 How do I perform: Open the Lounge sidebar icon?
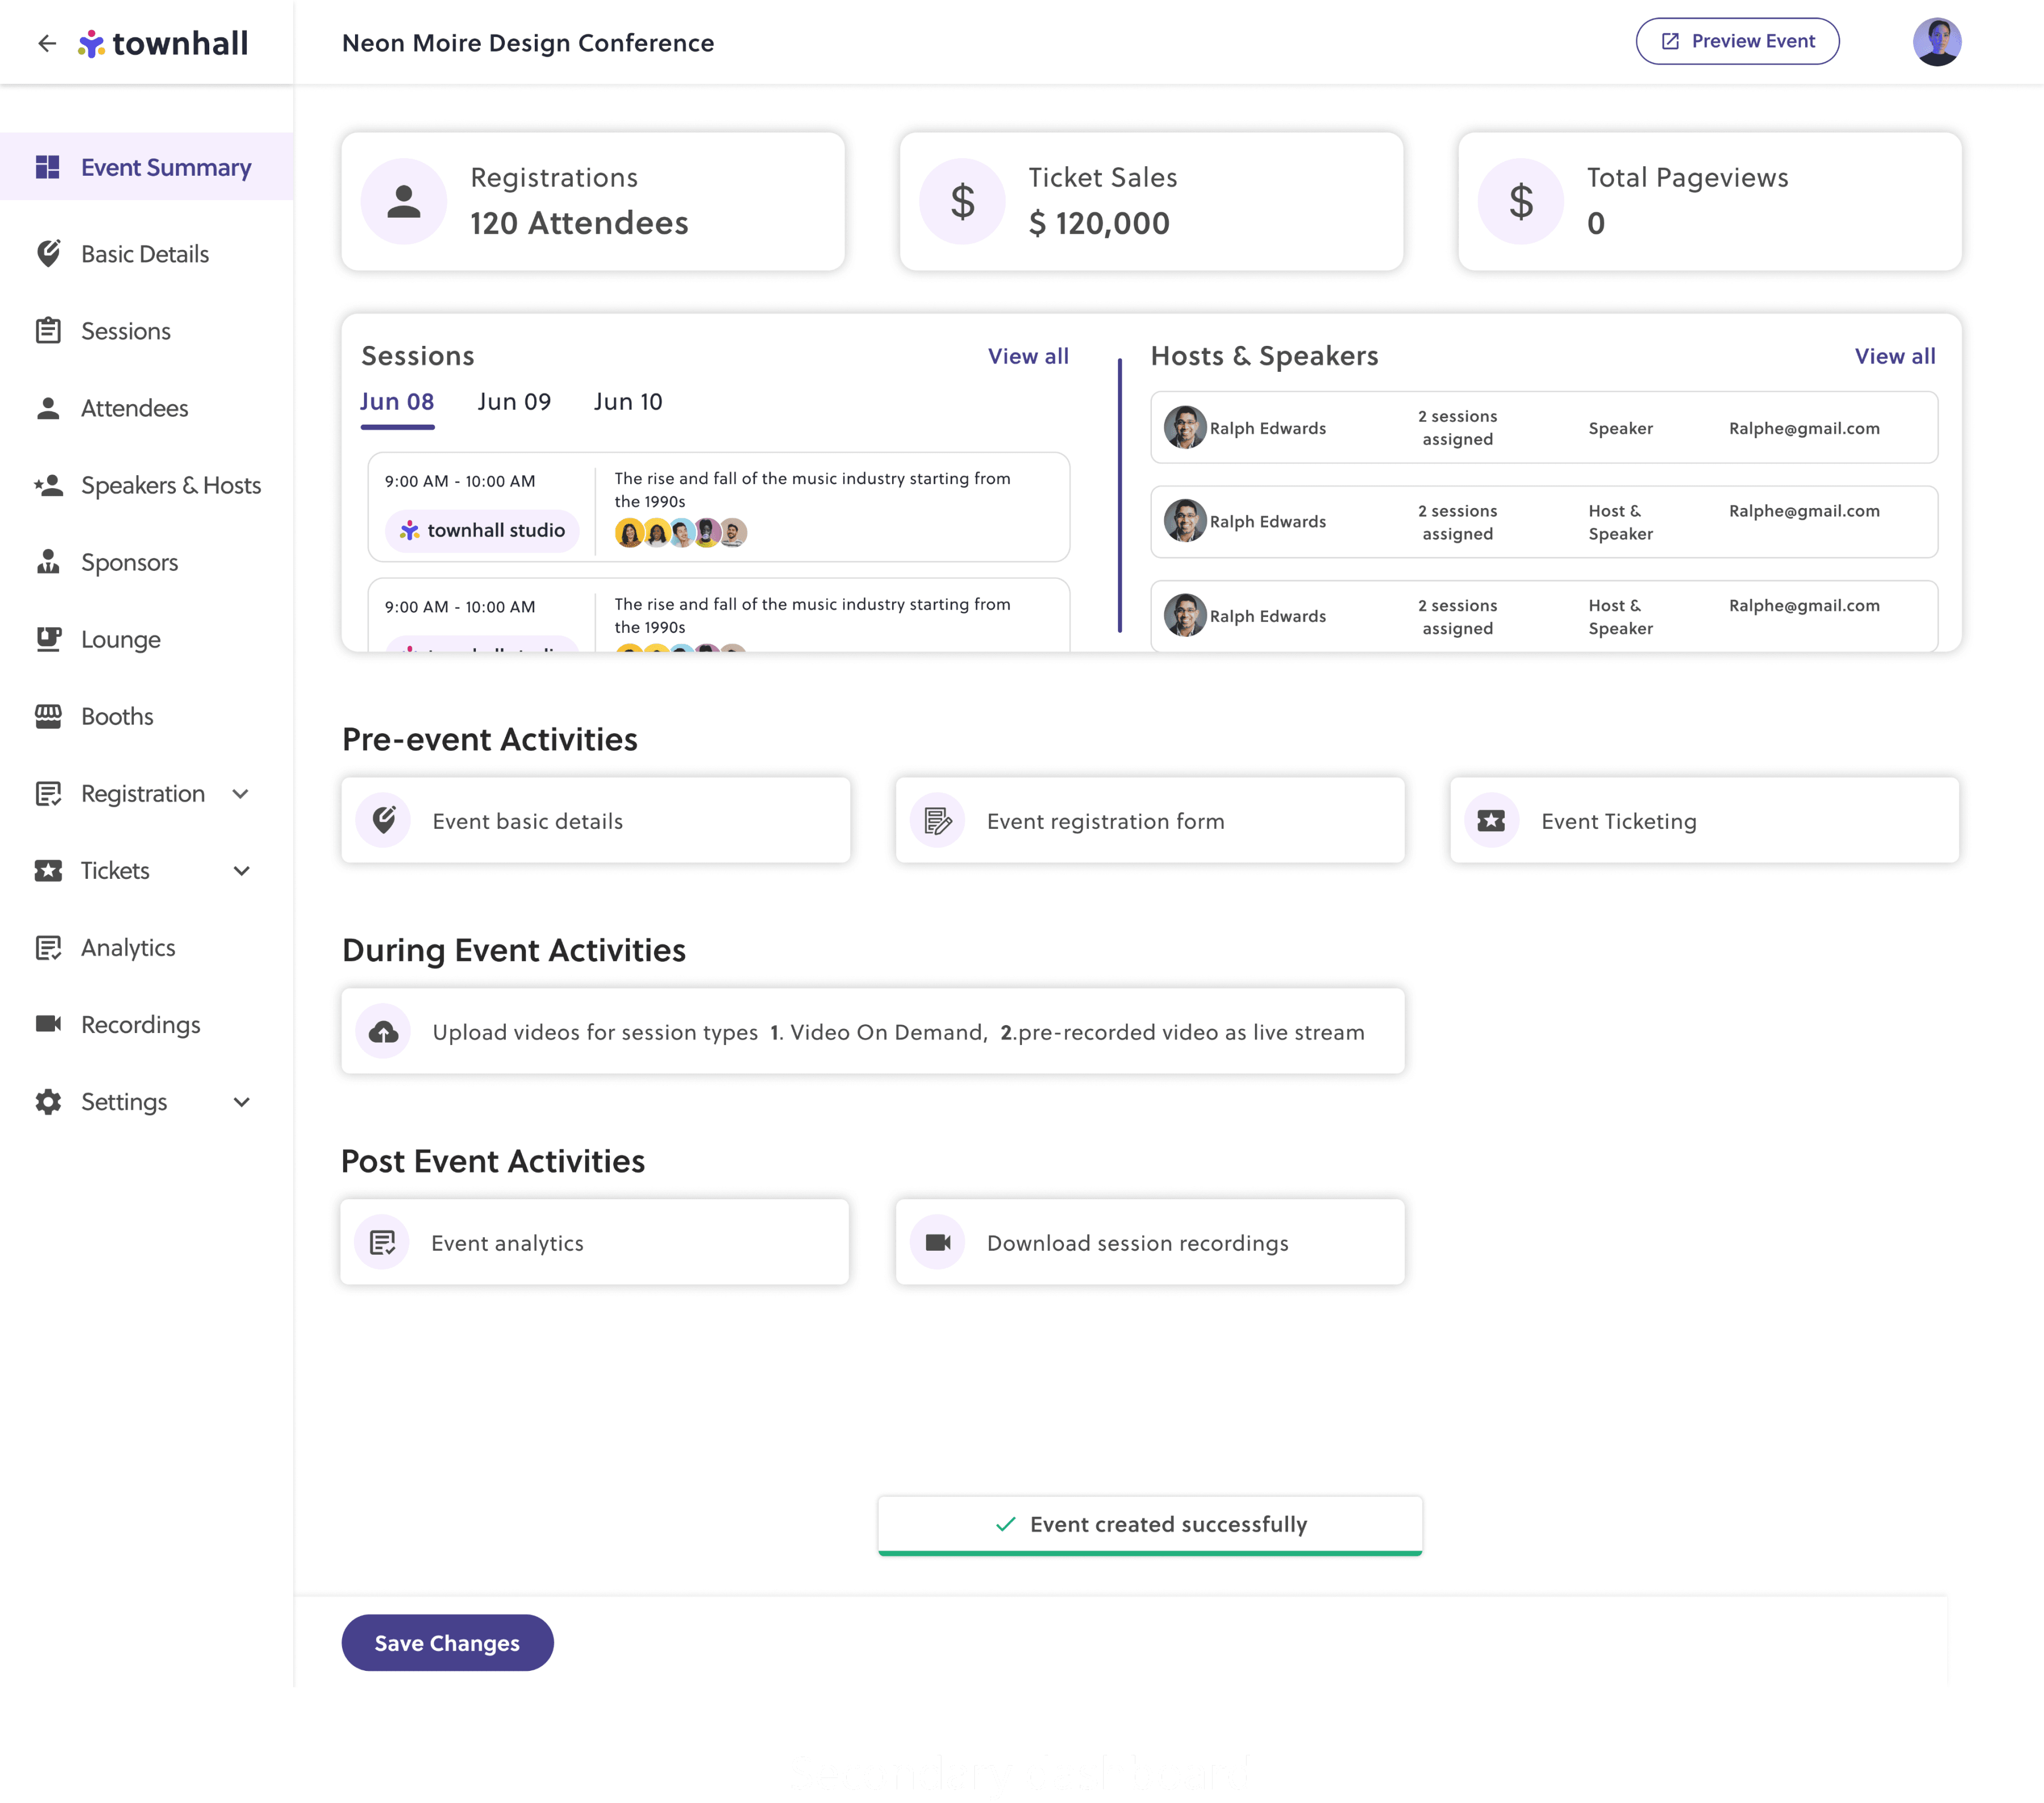[x=48, y=638]
